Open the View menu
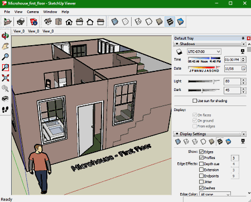Screen dimensions: 251x202 (x=18, y=12)
